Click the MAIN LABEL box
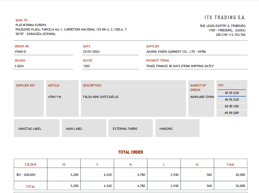Image resolution: width=259 pixels, height=193 pixels. [x=84, y=128]
